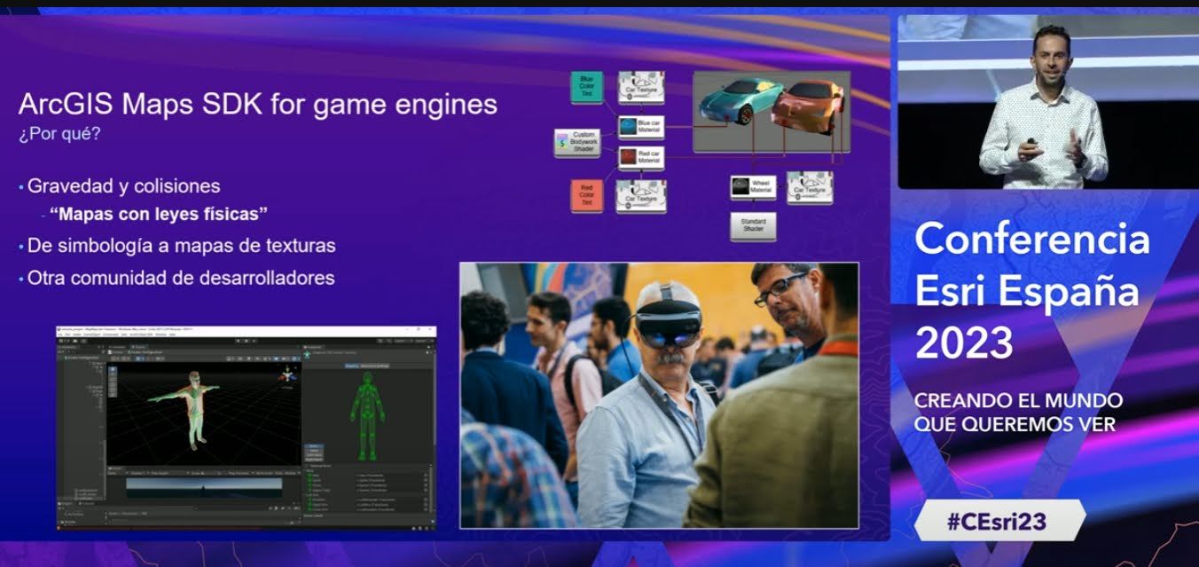This screenshot has width=1199, height=567.
Task: Select the Custom Bodywork Shader node
Action: [576, 142]
